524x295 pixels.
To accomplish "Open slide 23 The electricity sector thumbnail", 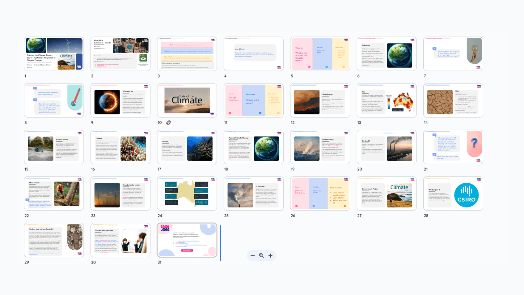I will pyautogui.click(x=120, y=194).
